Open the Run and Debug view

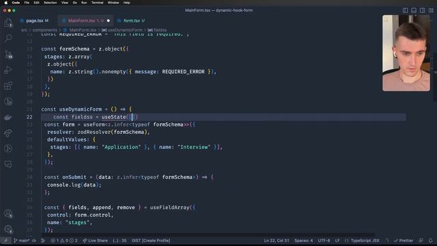coord(8,70)
